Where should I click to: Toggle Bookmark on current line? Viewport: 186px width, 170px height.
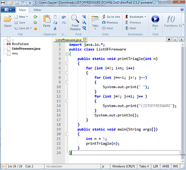pos(134,17)
